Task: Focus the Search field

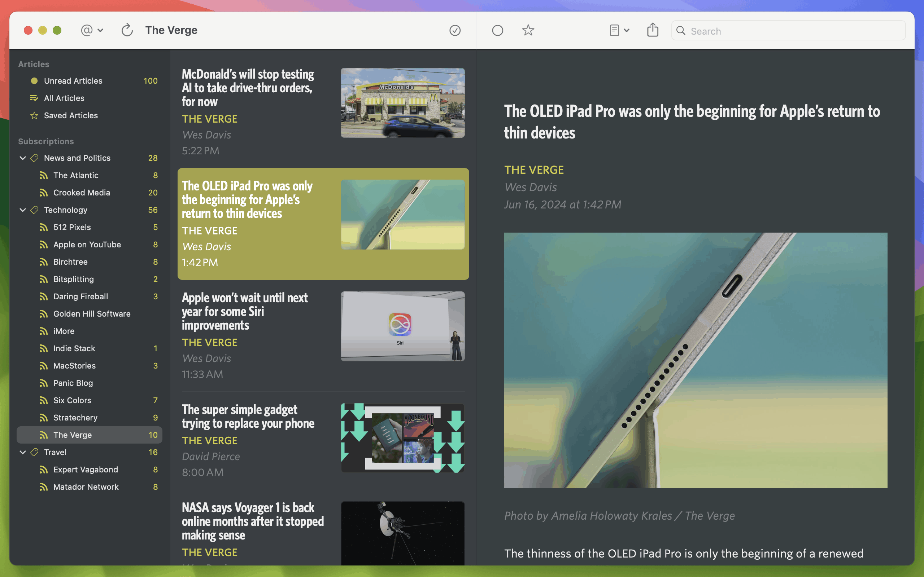Action: point(788,31)
